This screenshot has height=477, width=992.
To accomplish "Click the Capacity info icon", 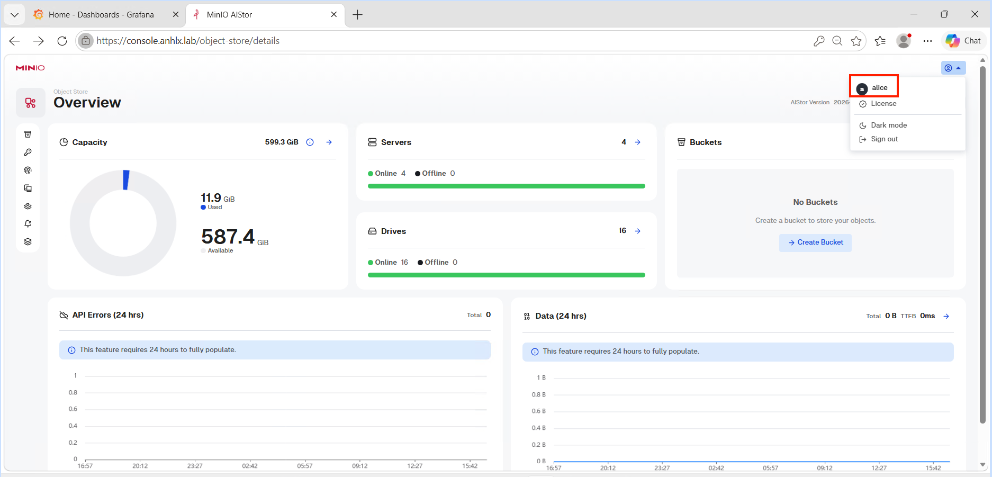I will (x=310, y=142).
